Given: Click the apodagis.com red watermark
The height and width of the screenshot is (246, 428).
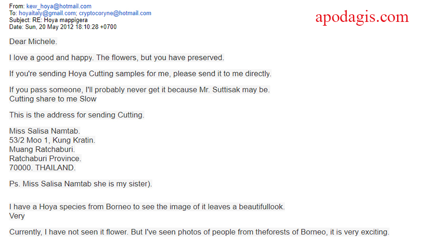Looking at the screenshot, I should pyautogui.click(x=362, y=17).
